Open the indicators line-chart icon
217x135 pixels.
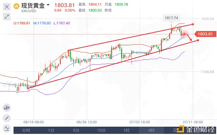pyautogui.click(x=7, y=128)
